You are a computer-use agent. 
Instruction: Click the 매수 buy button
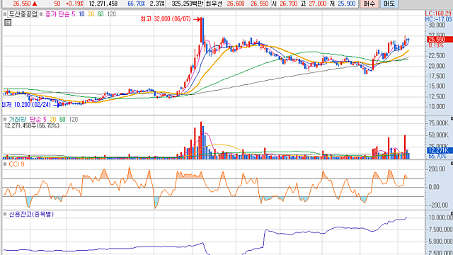point(369,4)
